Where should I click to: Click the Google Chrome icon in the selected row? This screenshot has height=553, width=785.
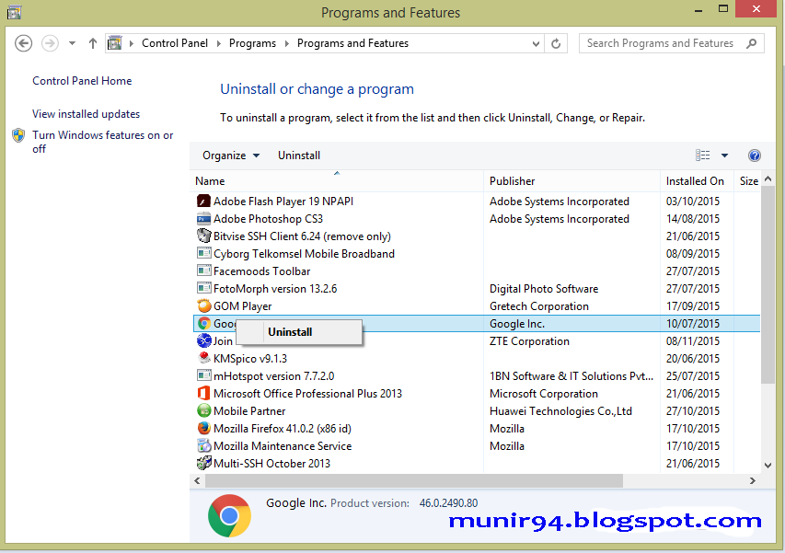click(x=203, y=323)
